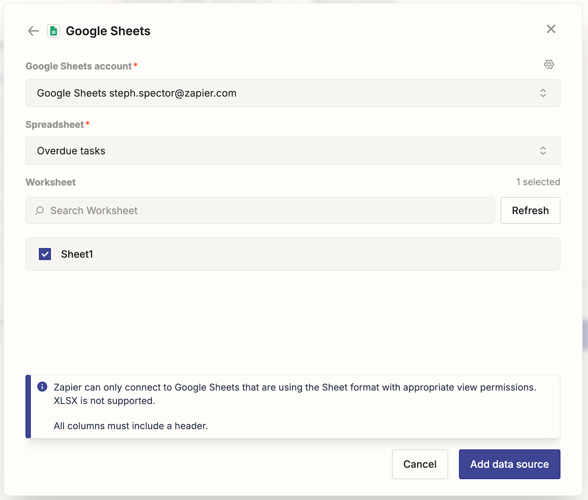The width and height of the screenshot is (588, 500).
Task: Go back using the left arrow icon
Action: 33,31
